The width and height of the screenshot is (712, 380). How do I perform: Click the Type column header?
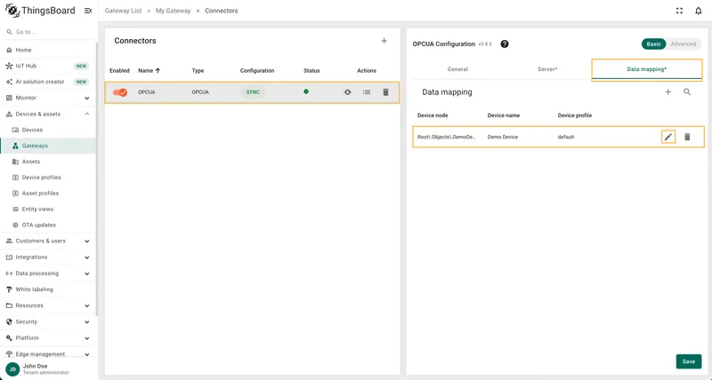pos(198,71)
